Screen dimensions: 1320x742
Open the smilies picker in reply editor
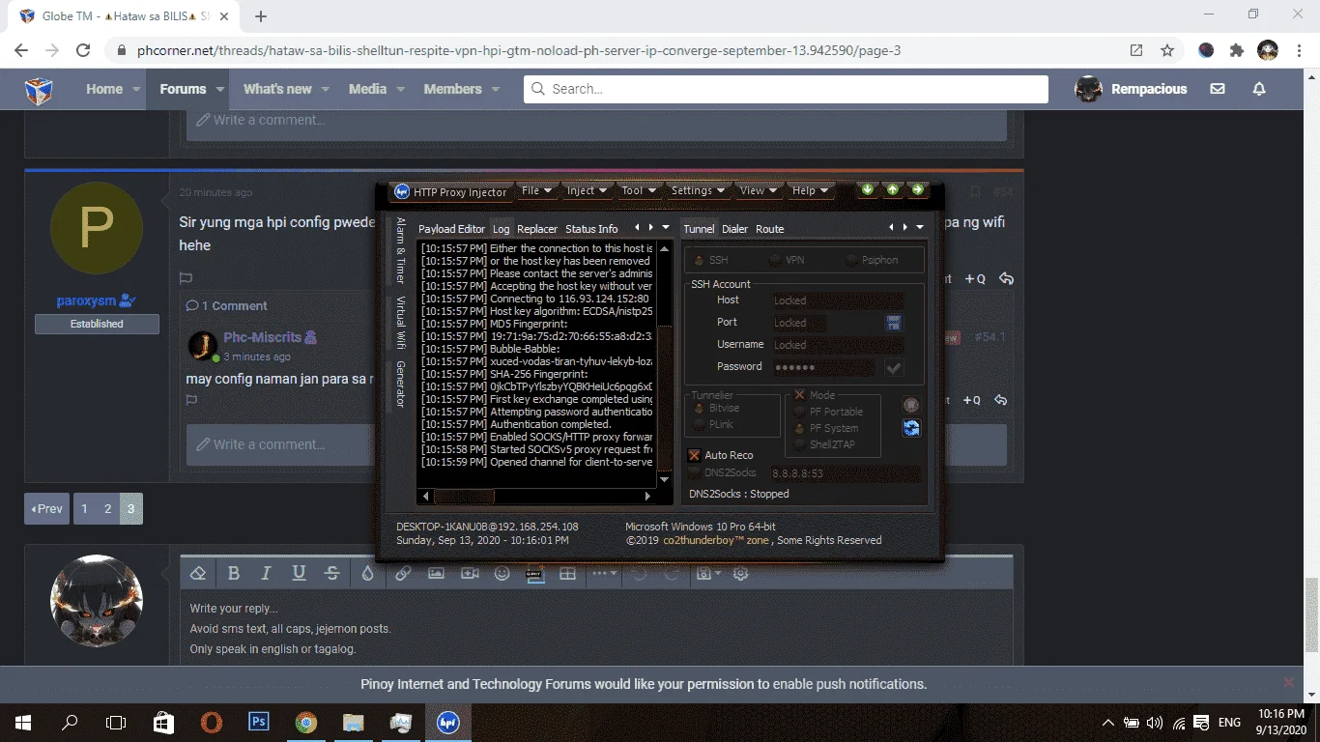502,573
